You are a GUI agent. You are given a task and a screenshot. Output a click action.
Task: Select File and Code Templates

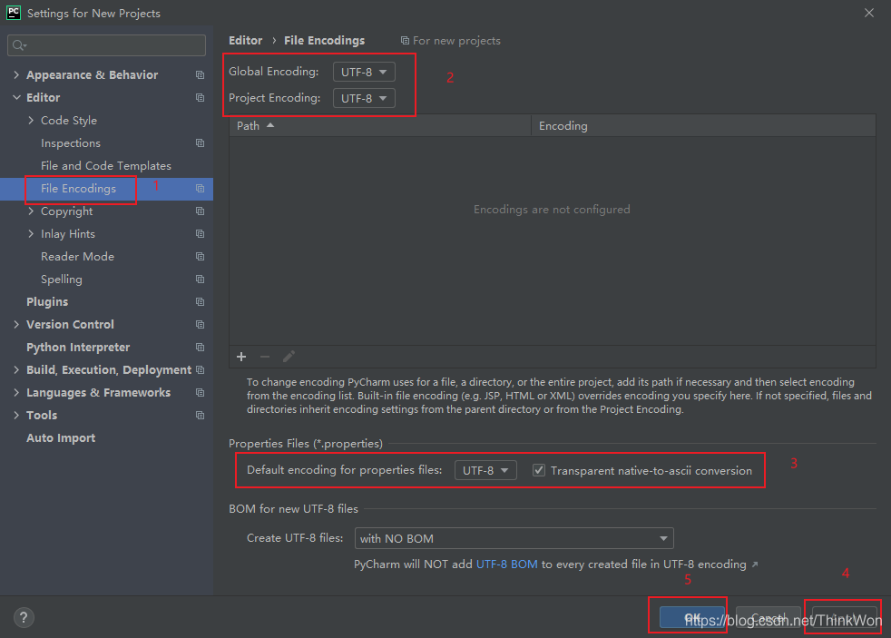(x=105, y=166)
